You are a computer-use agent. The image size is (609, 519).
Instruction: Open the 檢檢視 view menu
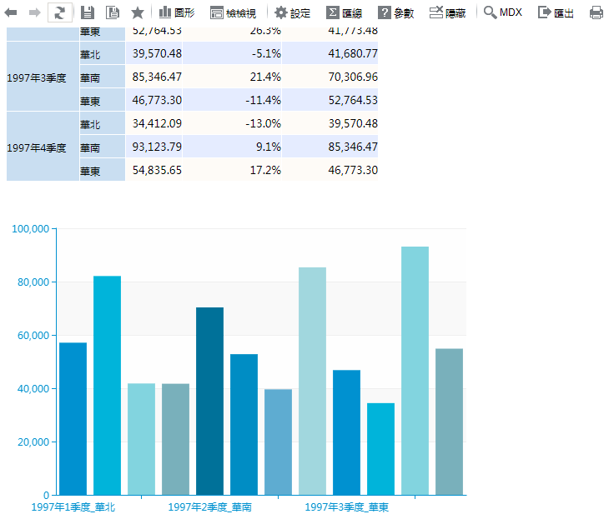point(233,12)
